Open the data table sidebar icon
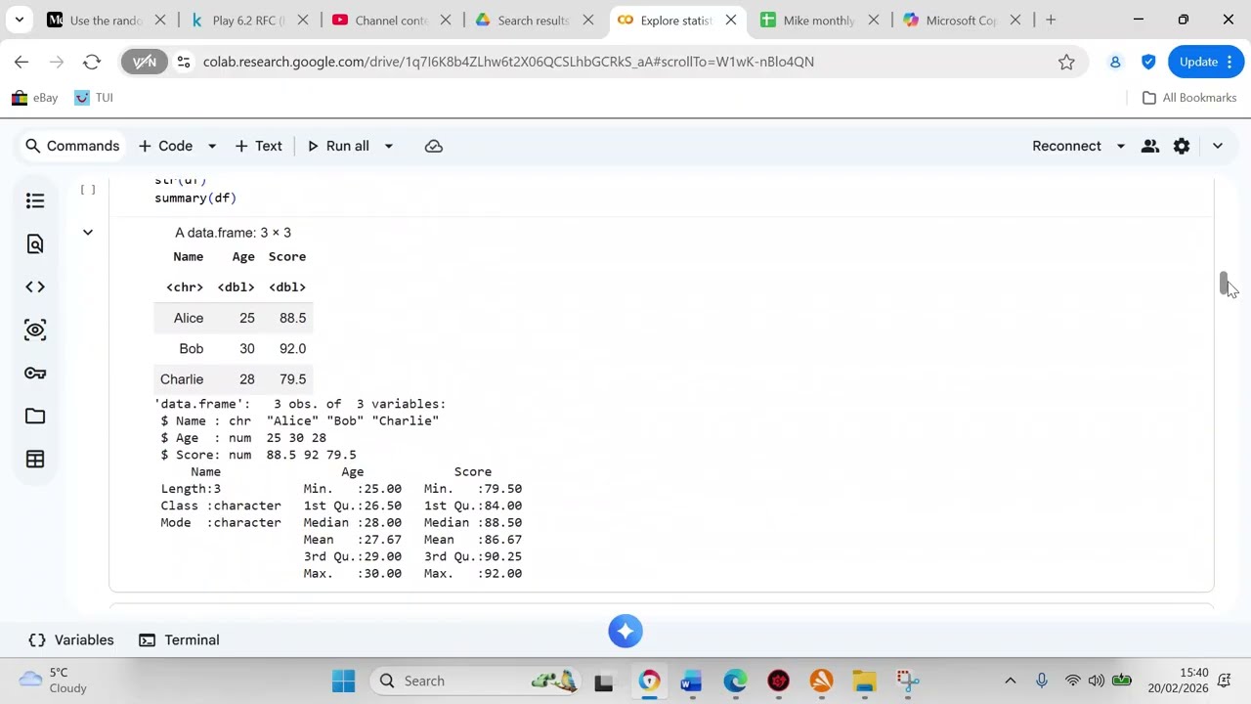 [x=35, y=459]
